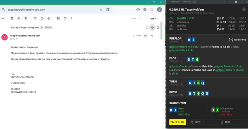Open the Google account avatar V

point(159,10)
